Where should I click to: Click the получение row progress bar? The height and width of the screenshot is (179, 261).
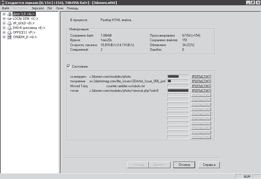click(x=178, y=81)
